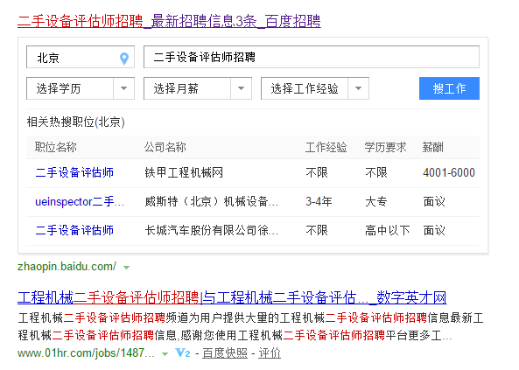Image resolution: width=519 pixels, height=370 pixels.
Task: Click the www.01hr.com/jobs green URL
Action: 86,353
